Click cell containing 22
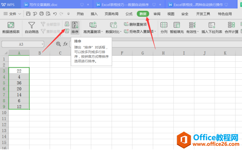 click(19, 71)
